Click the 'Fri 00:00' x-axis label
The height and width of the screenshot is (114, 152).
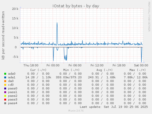[x=53, y=65]
